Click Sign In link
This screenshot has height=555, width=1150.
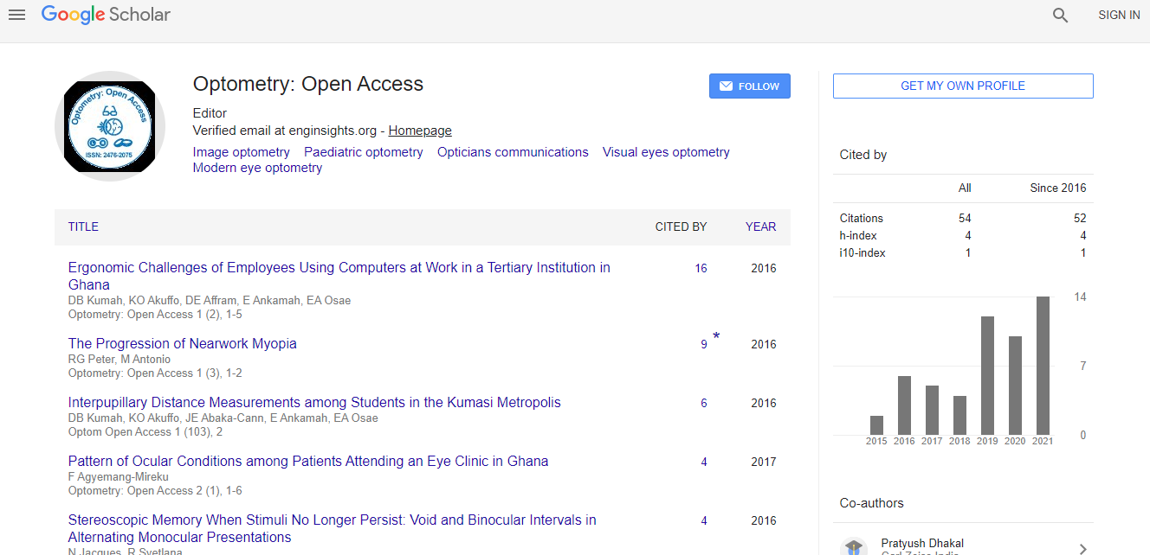[1119, 15]
